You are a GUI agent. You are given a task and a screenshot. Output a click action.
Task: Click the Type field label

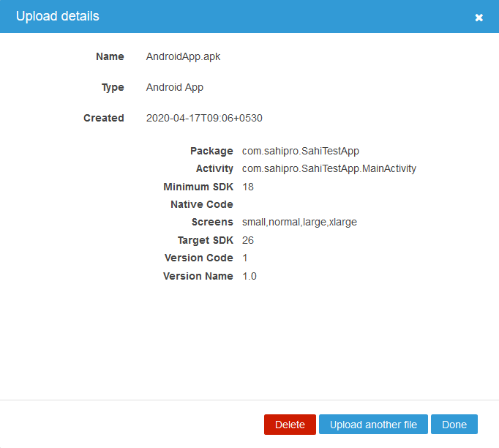click(113, 88)
